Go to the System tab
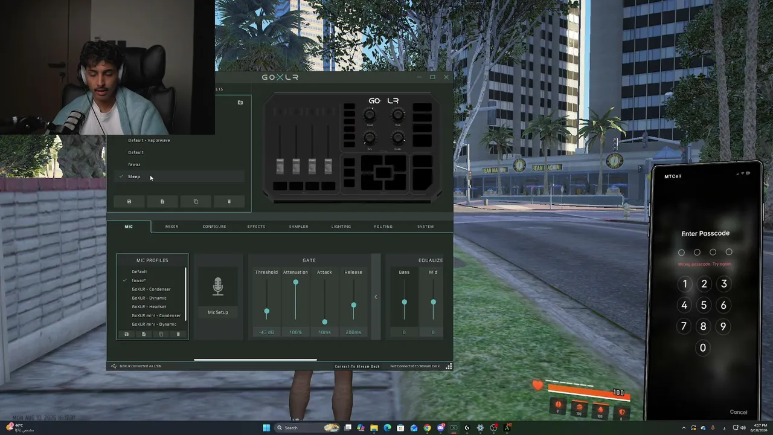Image resolution: width=773 pixels, height=435 pixels. [x=426, y=227]
